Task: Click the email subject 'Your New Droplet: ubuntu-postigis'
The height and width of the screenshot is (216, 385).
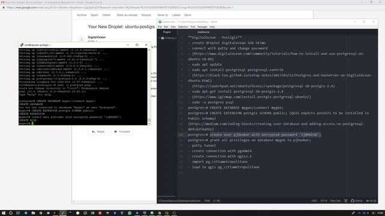Action: 122,26
